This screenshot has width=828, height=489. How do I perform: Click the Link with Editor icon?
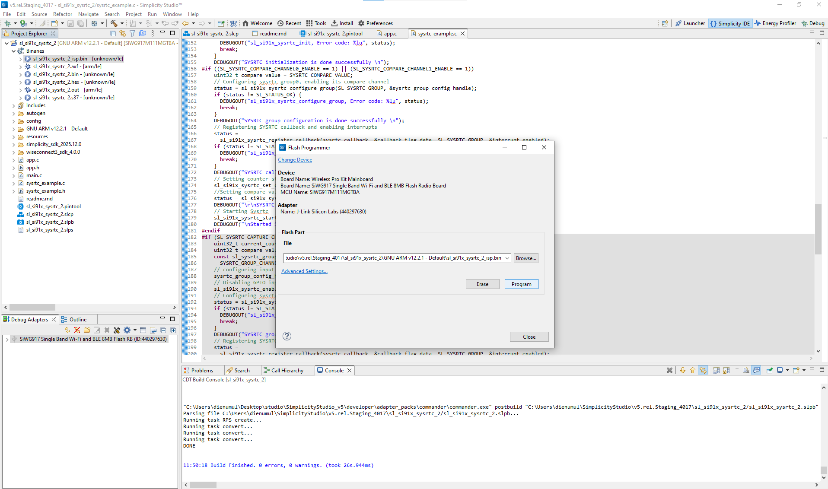pos(123,33)
